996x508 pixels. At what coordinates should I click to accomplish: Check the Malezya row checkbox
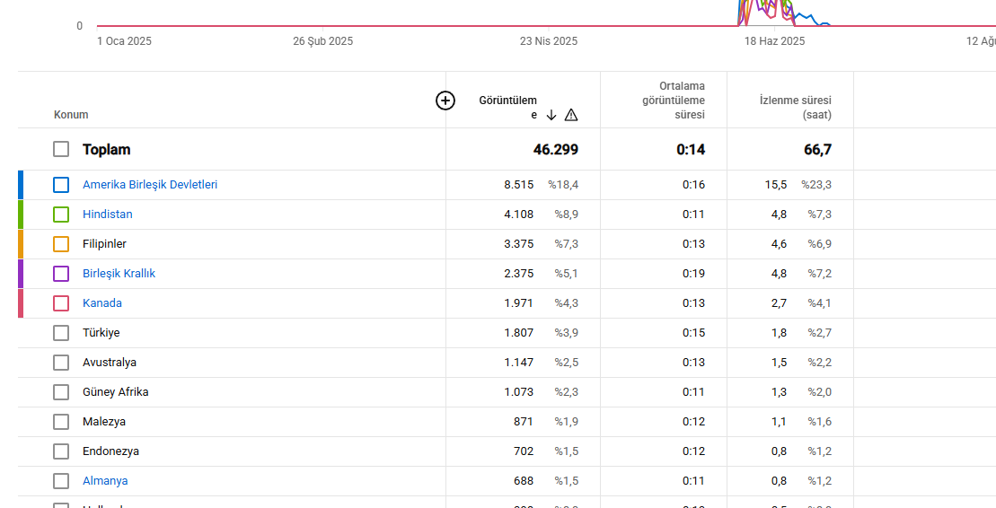click(61, 422)
